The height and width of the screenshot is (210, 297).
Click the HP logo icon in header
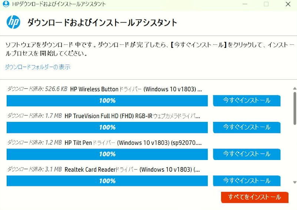pyautogui.click(x=13, y=22)
